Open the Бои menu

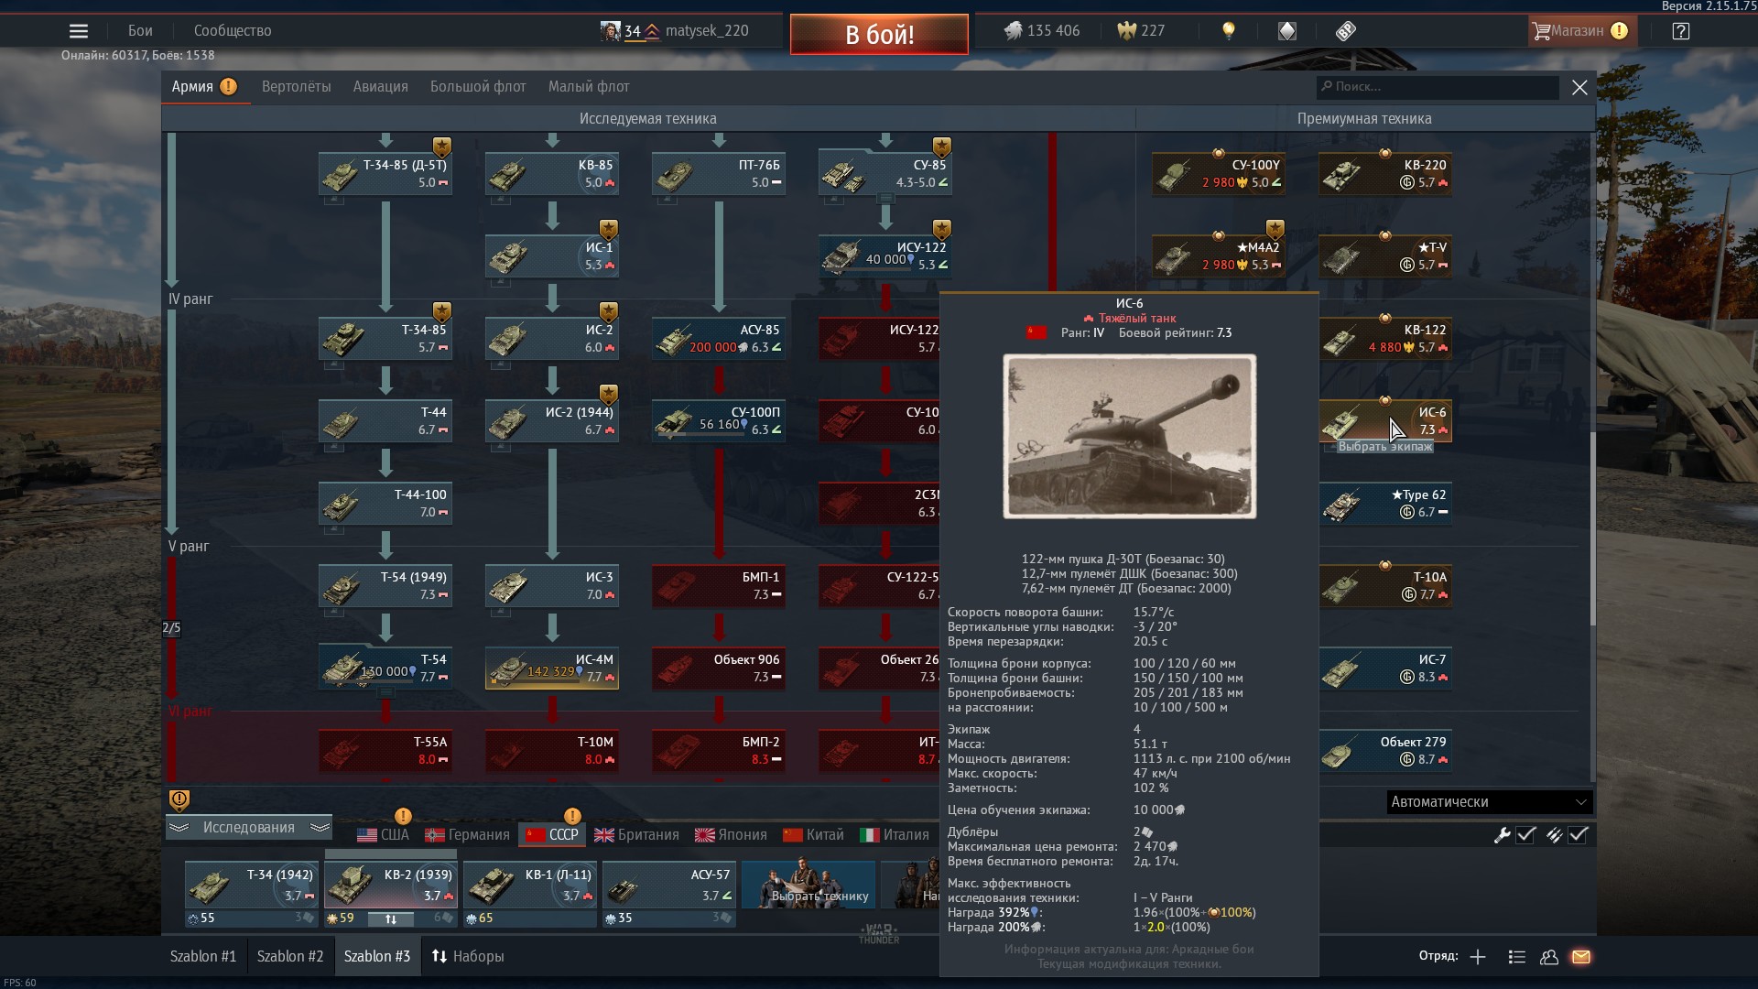click(140, 31)
